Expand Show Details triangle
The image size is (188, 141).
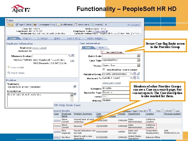pos(9,67)
